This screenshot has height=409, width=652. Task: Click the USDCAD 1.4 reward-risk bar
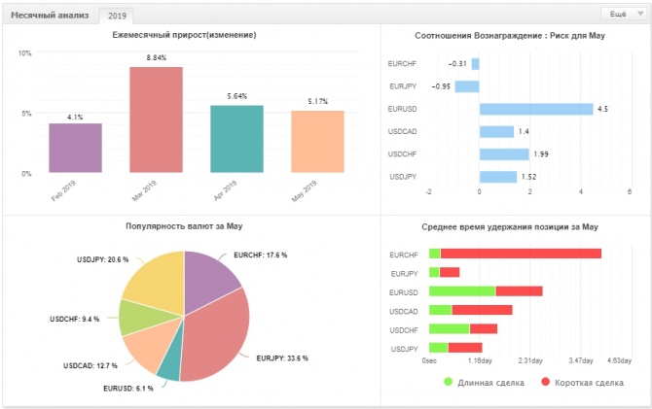pos(497,131)
